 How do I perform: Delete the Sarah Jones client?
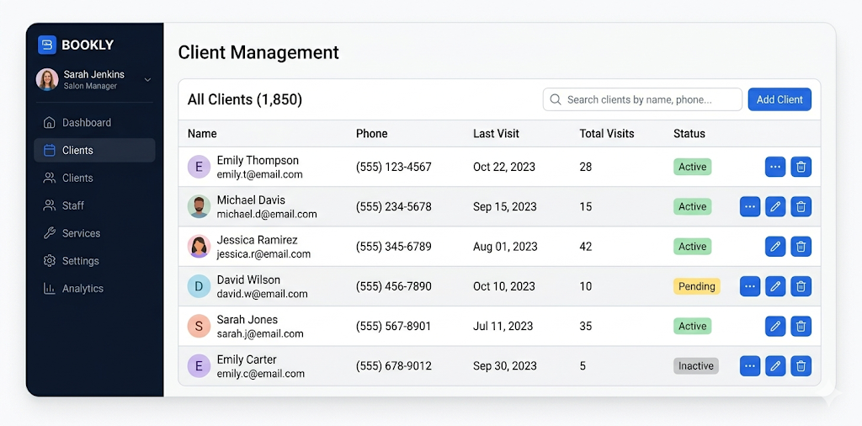pyautogui.click(x=801, y=326)
